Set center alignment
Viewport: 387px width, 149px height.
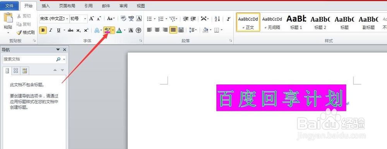[157, 30]
